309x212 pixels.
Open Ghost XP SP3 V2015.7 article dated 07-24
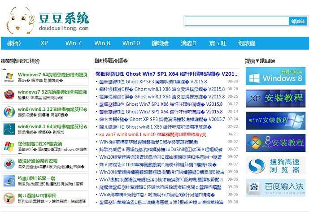[162, 119]
